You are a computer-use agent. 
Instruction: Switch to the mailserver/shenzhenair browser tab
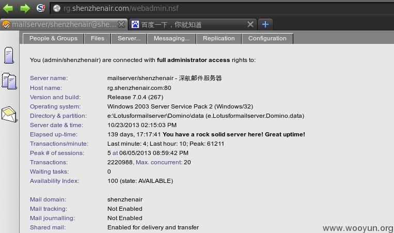[x=64, y=24]
